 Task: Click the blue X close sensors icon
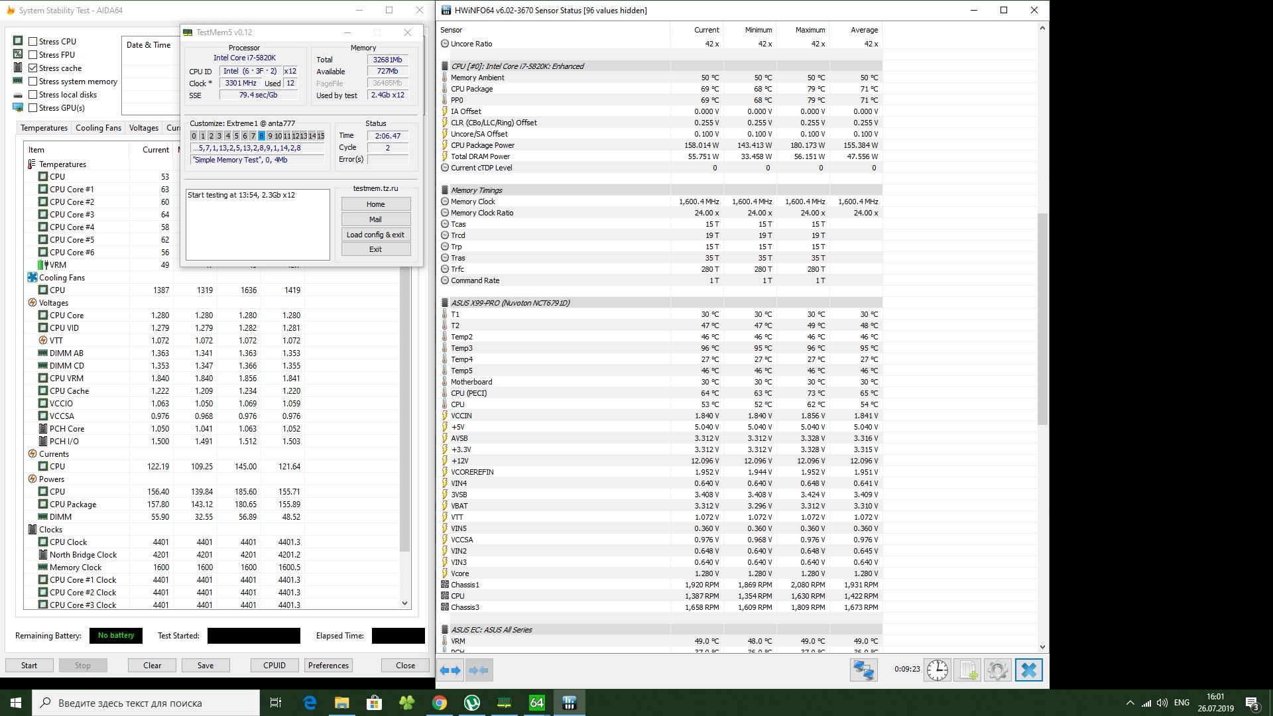[1028, 670]
